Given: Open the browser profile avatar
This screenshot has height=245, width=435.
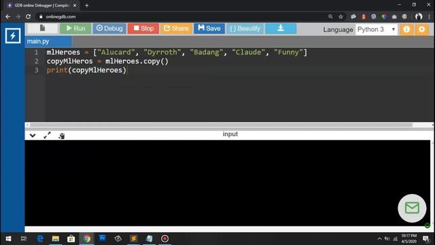Looking at the screenshot, I should point(419,16).
